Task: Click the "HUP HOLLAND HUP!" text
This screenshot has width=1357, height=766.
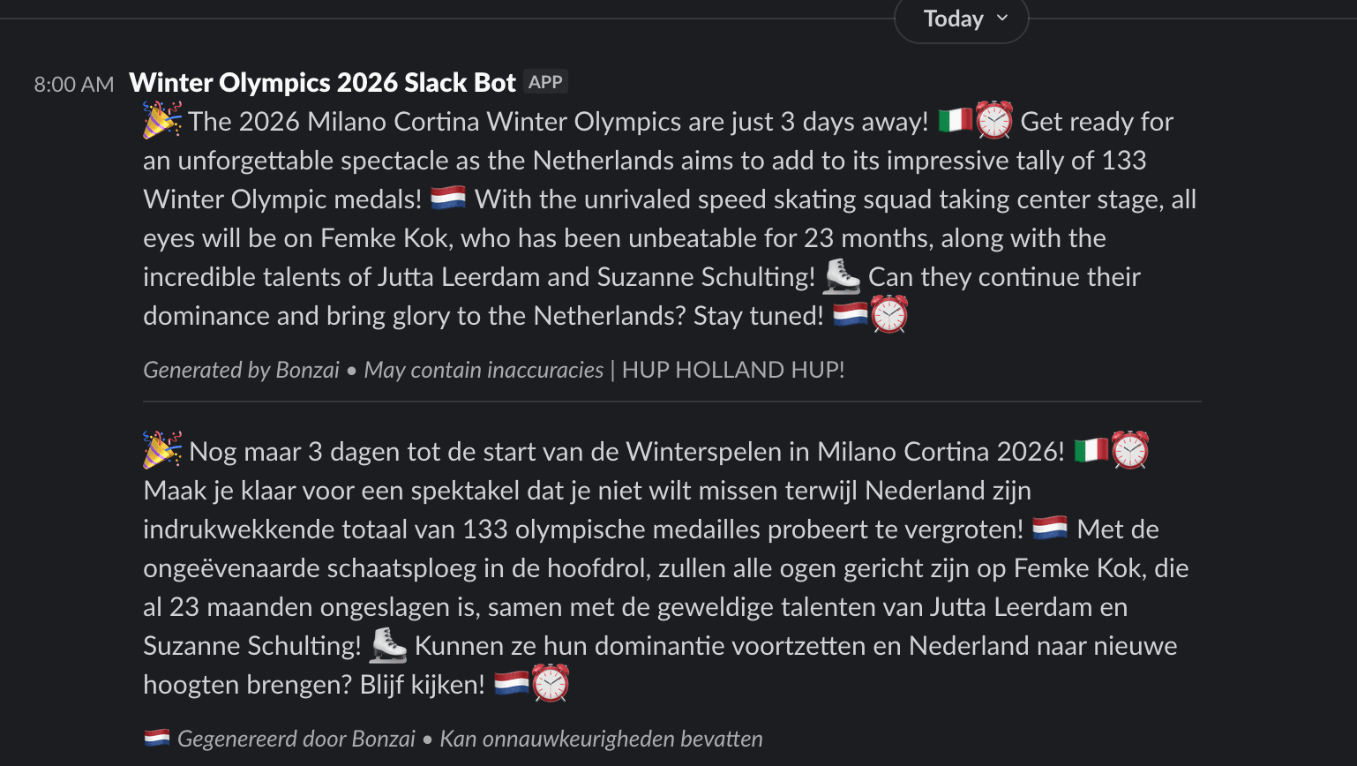Action: (732, 369)
